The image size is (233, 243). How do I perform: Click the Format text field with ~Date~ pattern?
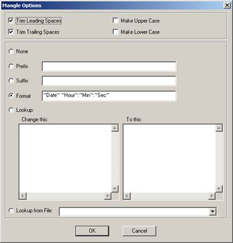click(109, 96)
